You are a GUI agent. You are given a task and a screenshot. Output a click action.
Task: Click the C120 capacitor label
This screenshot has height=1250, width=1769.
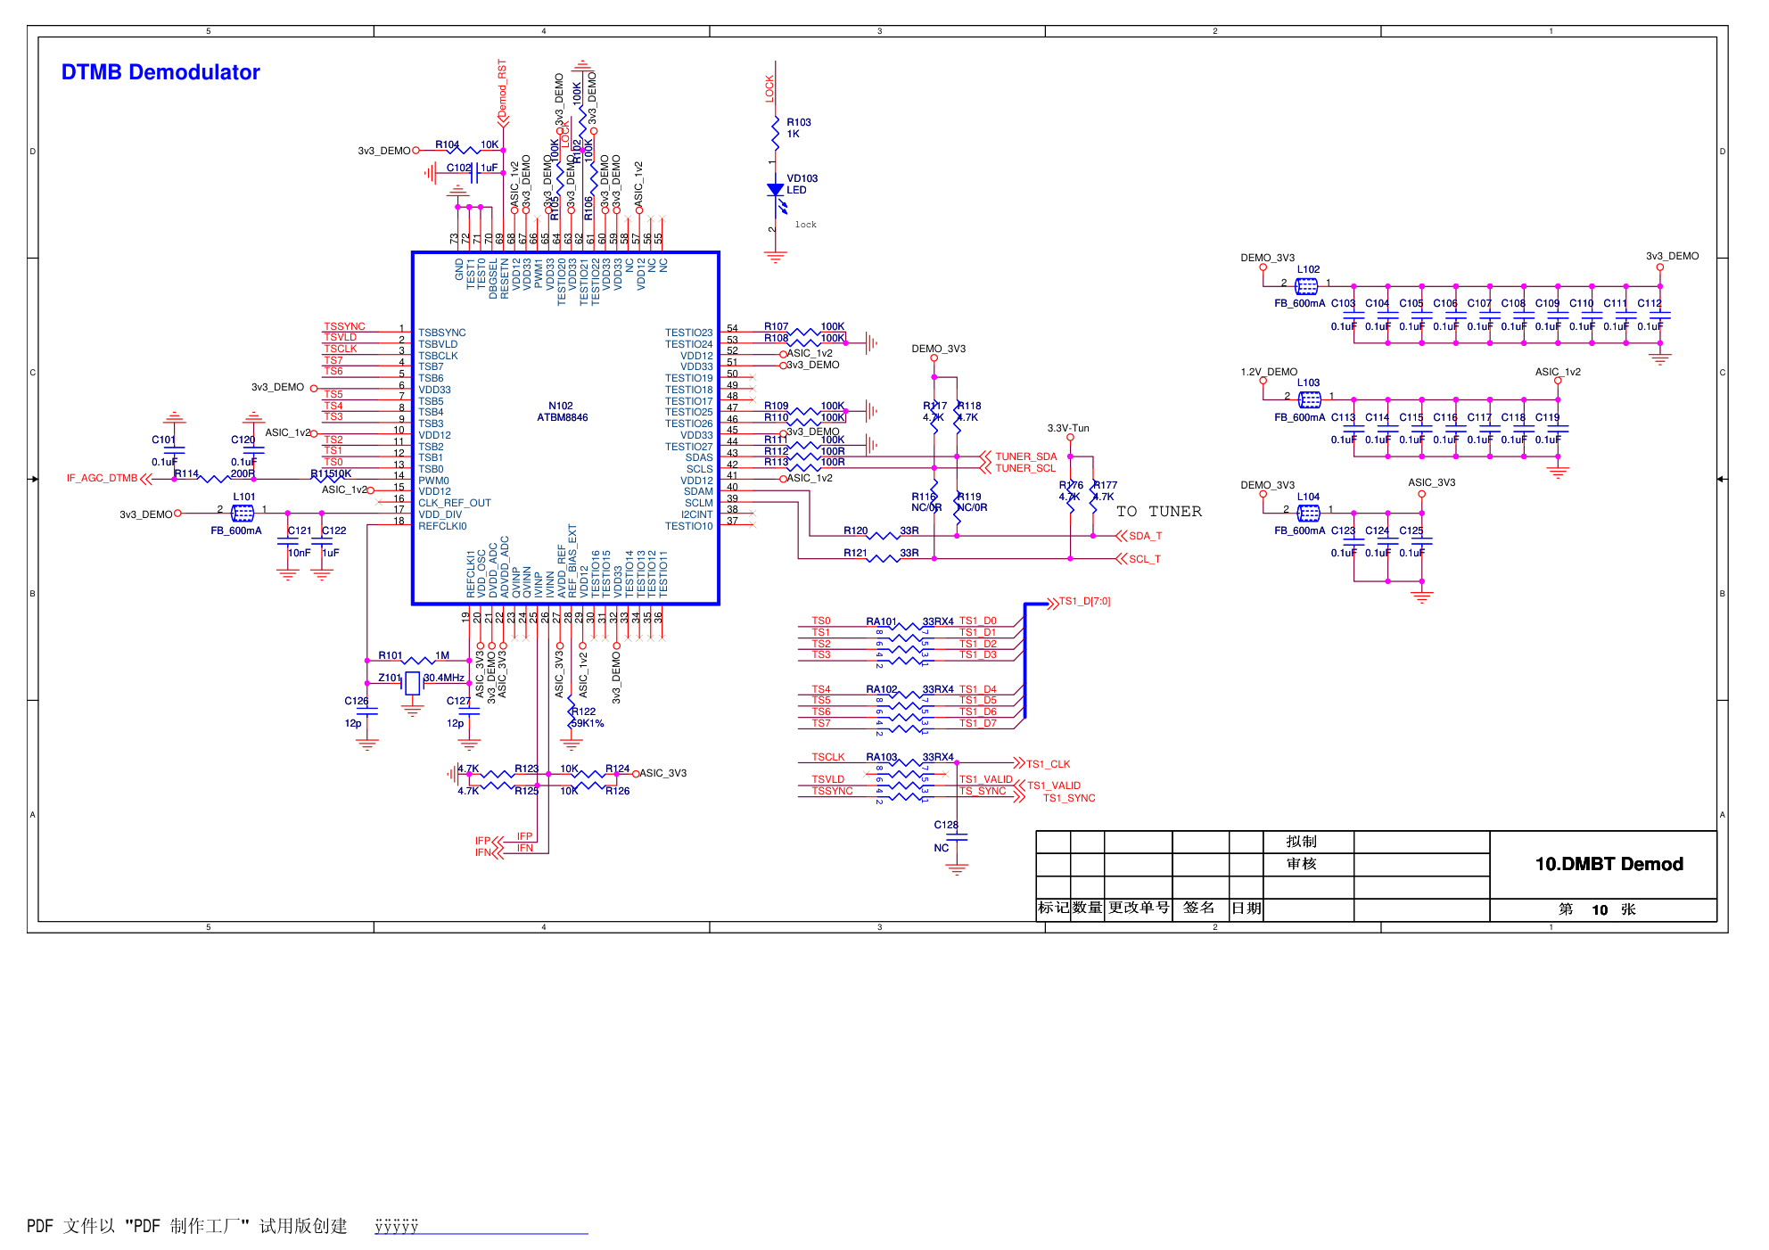coord(243,440)
